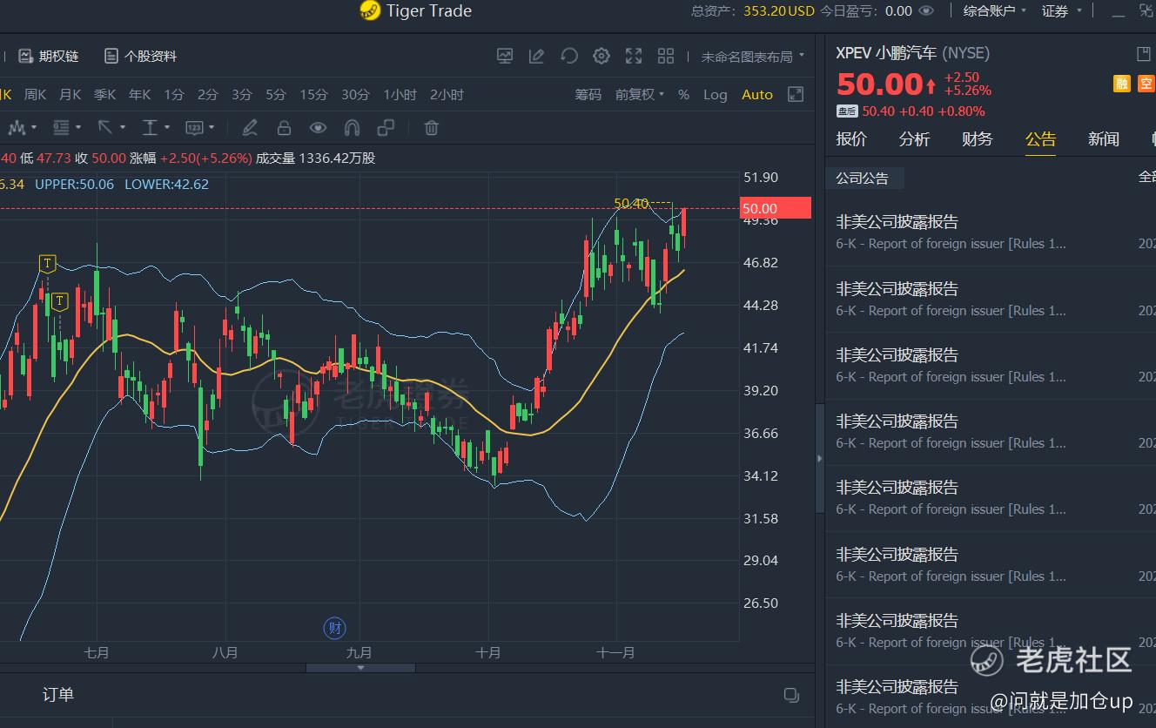This screenshot has height=728, width=1156.
Task: Toggle Auto scale on the chart
Action: click(x=756, y=95)
